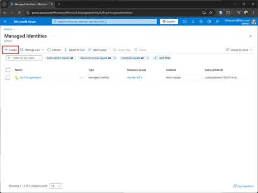The image size is (258, 193).
Task: Click Assign tags
Action: tap(122, 50)
